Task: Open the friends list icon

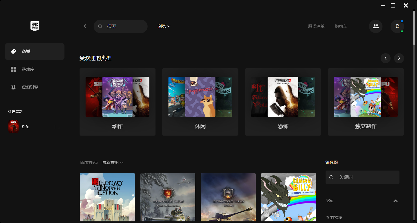Action: (376, 26)
